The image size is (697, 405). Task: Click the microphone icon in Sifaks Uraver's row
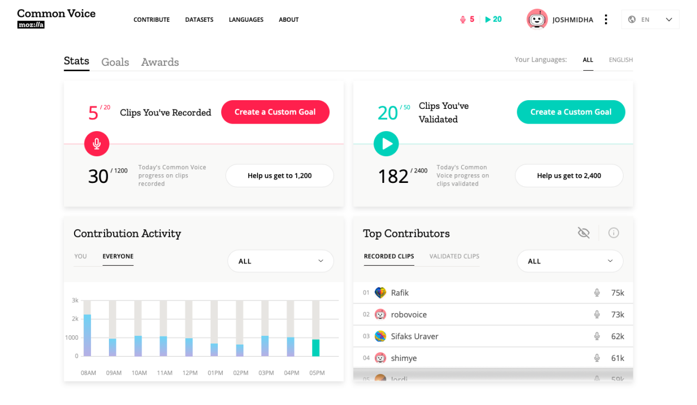[x=597, y=336]
